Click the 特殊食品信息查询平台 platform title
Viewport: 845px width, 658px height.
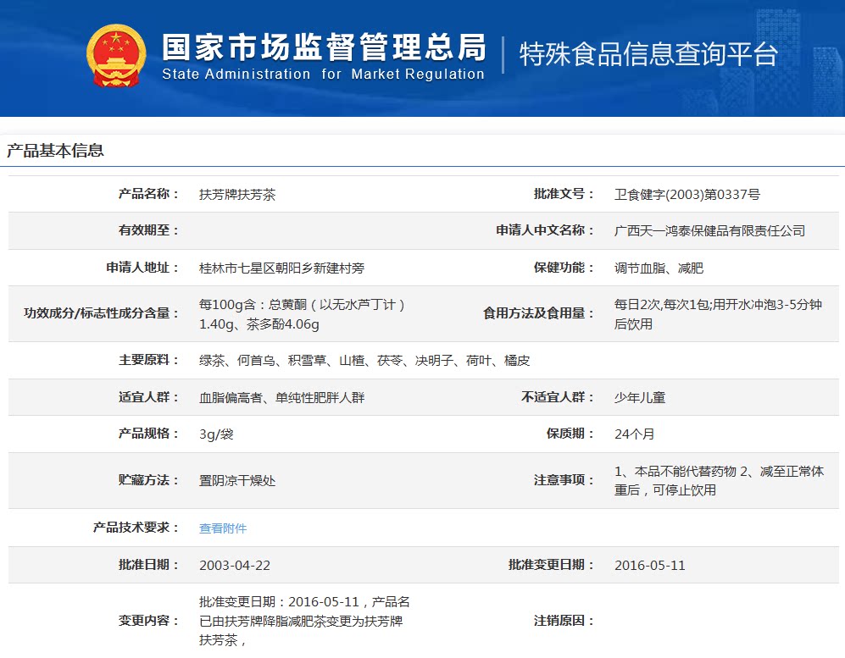(648, 54)
